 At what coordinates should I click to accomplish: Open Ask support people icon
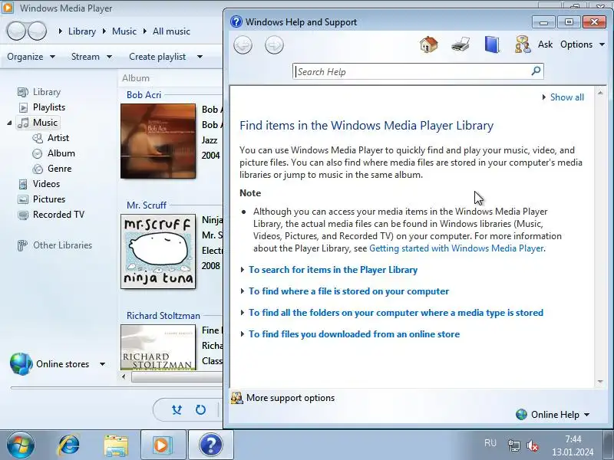(x=523, y=44)
